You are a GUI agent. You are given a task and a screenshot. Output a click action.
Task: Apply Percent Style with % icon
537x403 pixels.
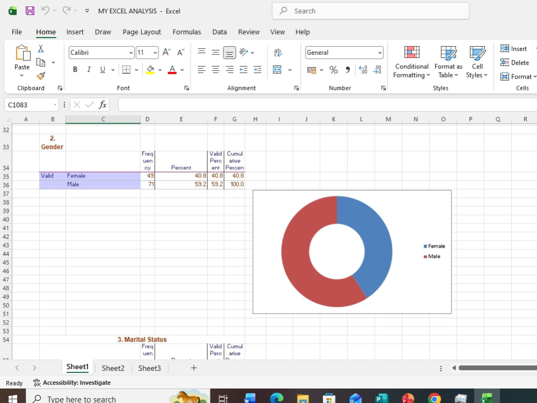(x=333, y=70)
